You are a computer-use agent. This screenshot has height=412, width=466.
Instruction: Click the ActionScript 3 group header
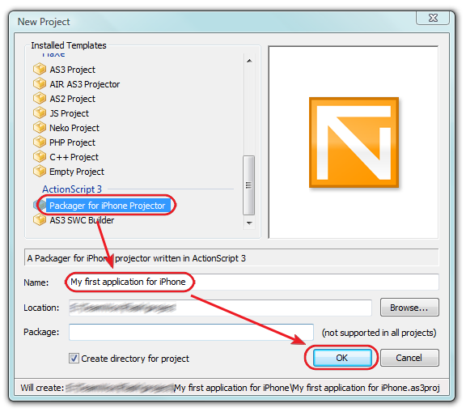pyautogui.click(x=72, y=189)
